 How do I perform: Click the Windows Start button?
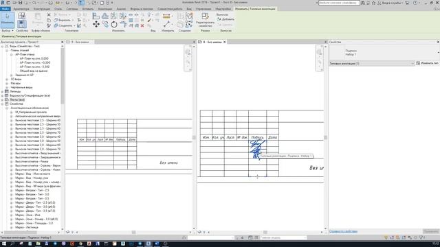point(4,244)
